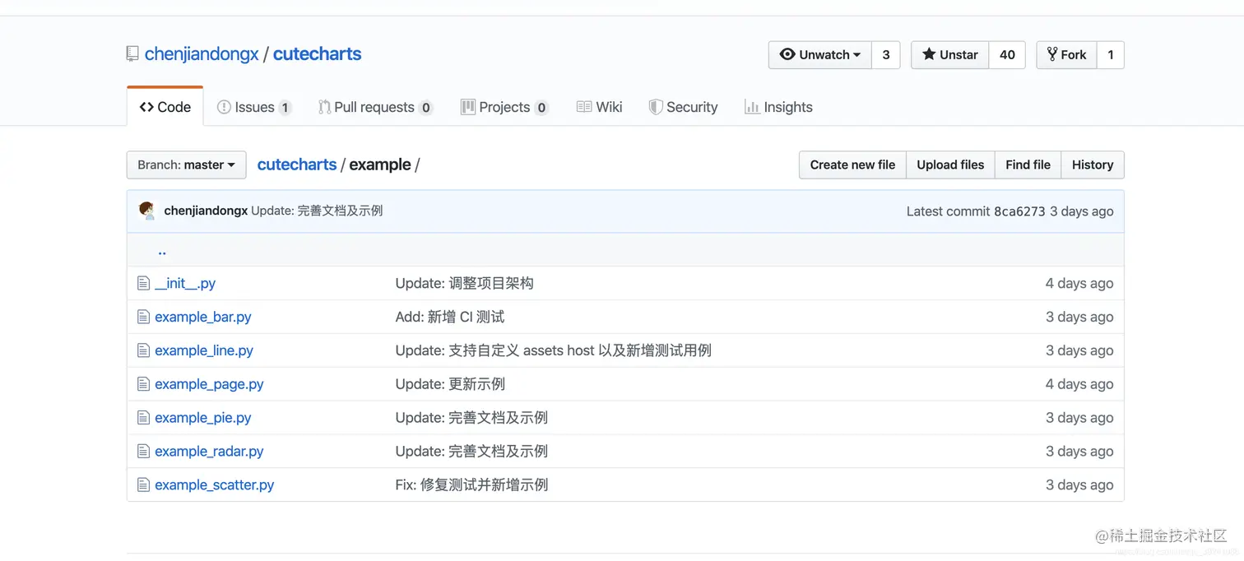Open commit message 调整项目架构
The width and height of the screenshot is (1244, 561).
pos(464,283)
